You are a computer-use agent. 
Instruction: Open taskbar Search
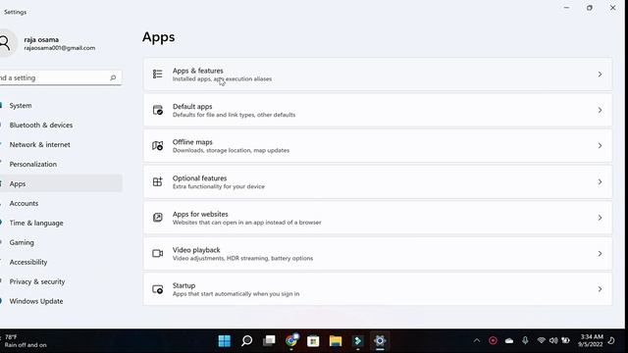[246, 341]
